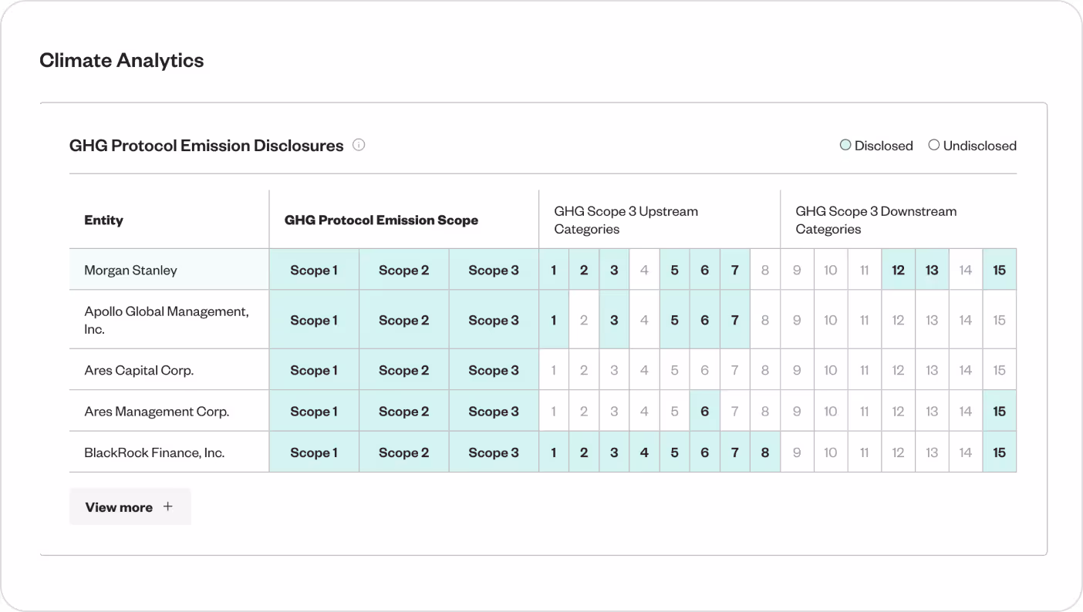Click category 10 in Apollo Global Management row
Viewport: 1083px width, 612px height.
[831, 320]
